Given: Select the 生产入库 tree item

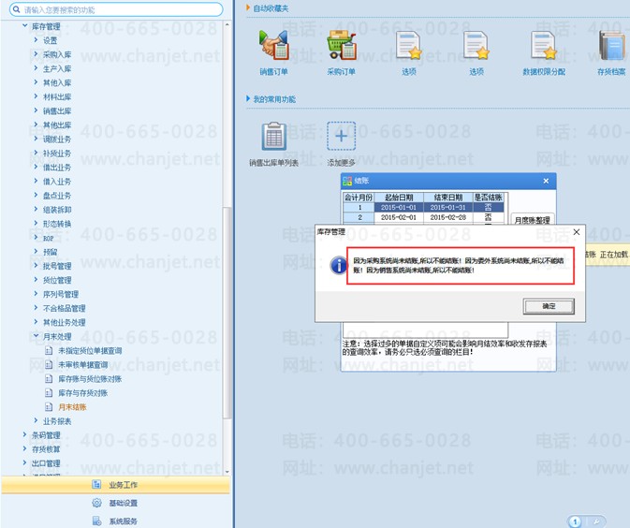Looking at the screenshot, I should 57,68.
